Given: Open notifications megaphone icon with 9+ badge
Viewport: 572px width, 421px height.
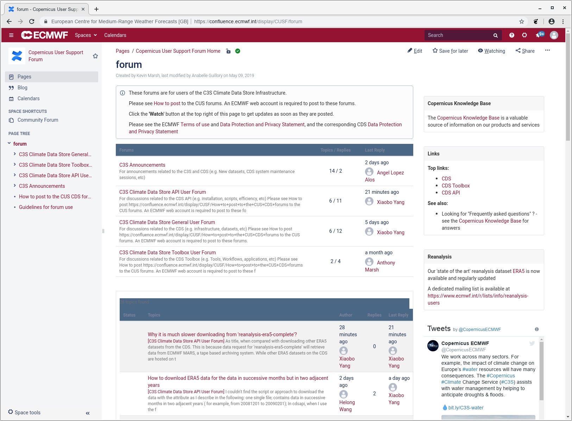Looking at the screenshot, I should (540, 35).
